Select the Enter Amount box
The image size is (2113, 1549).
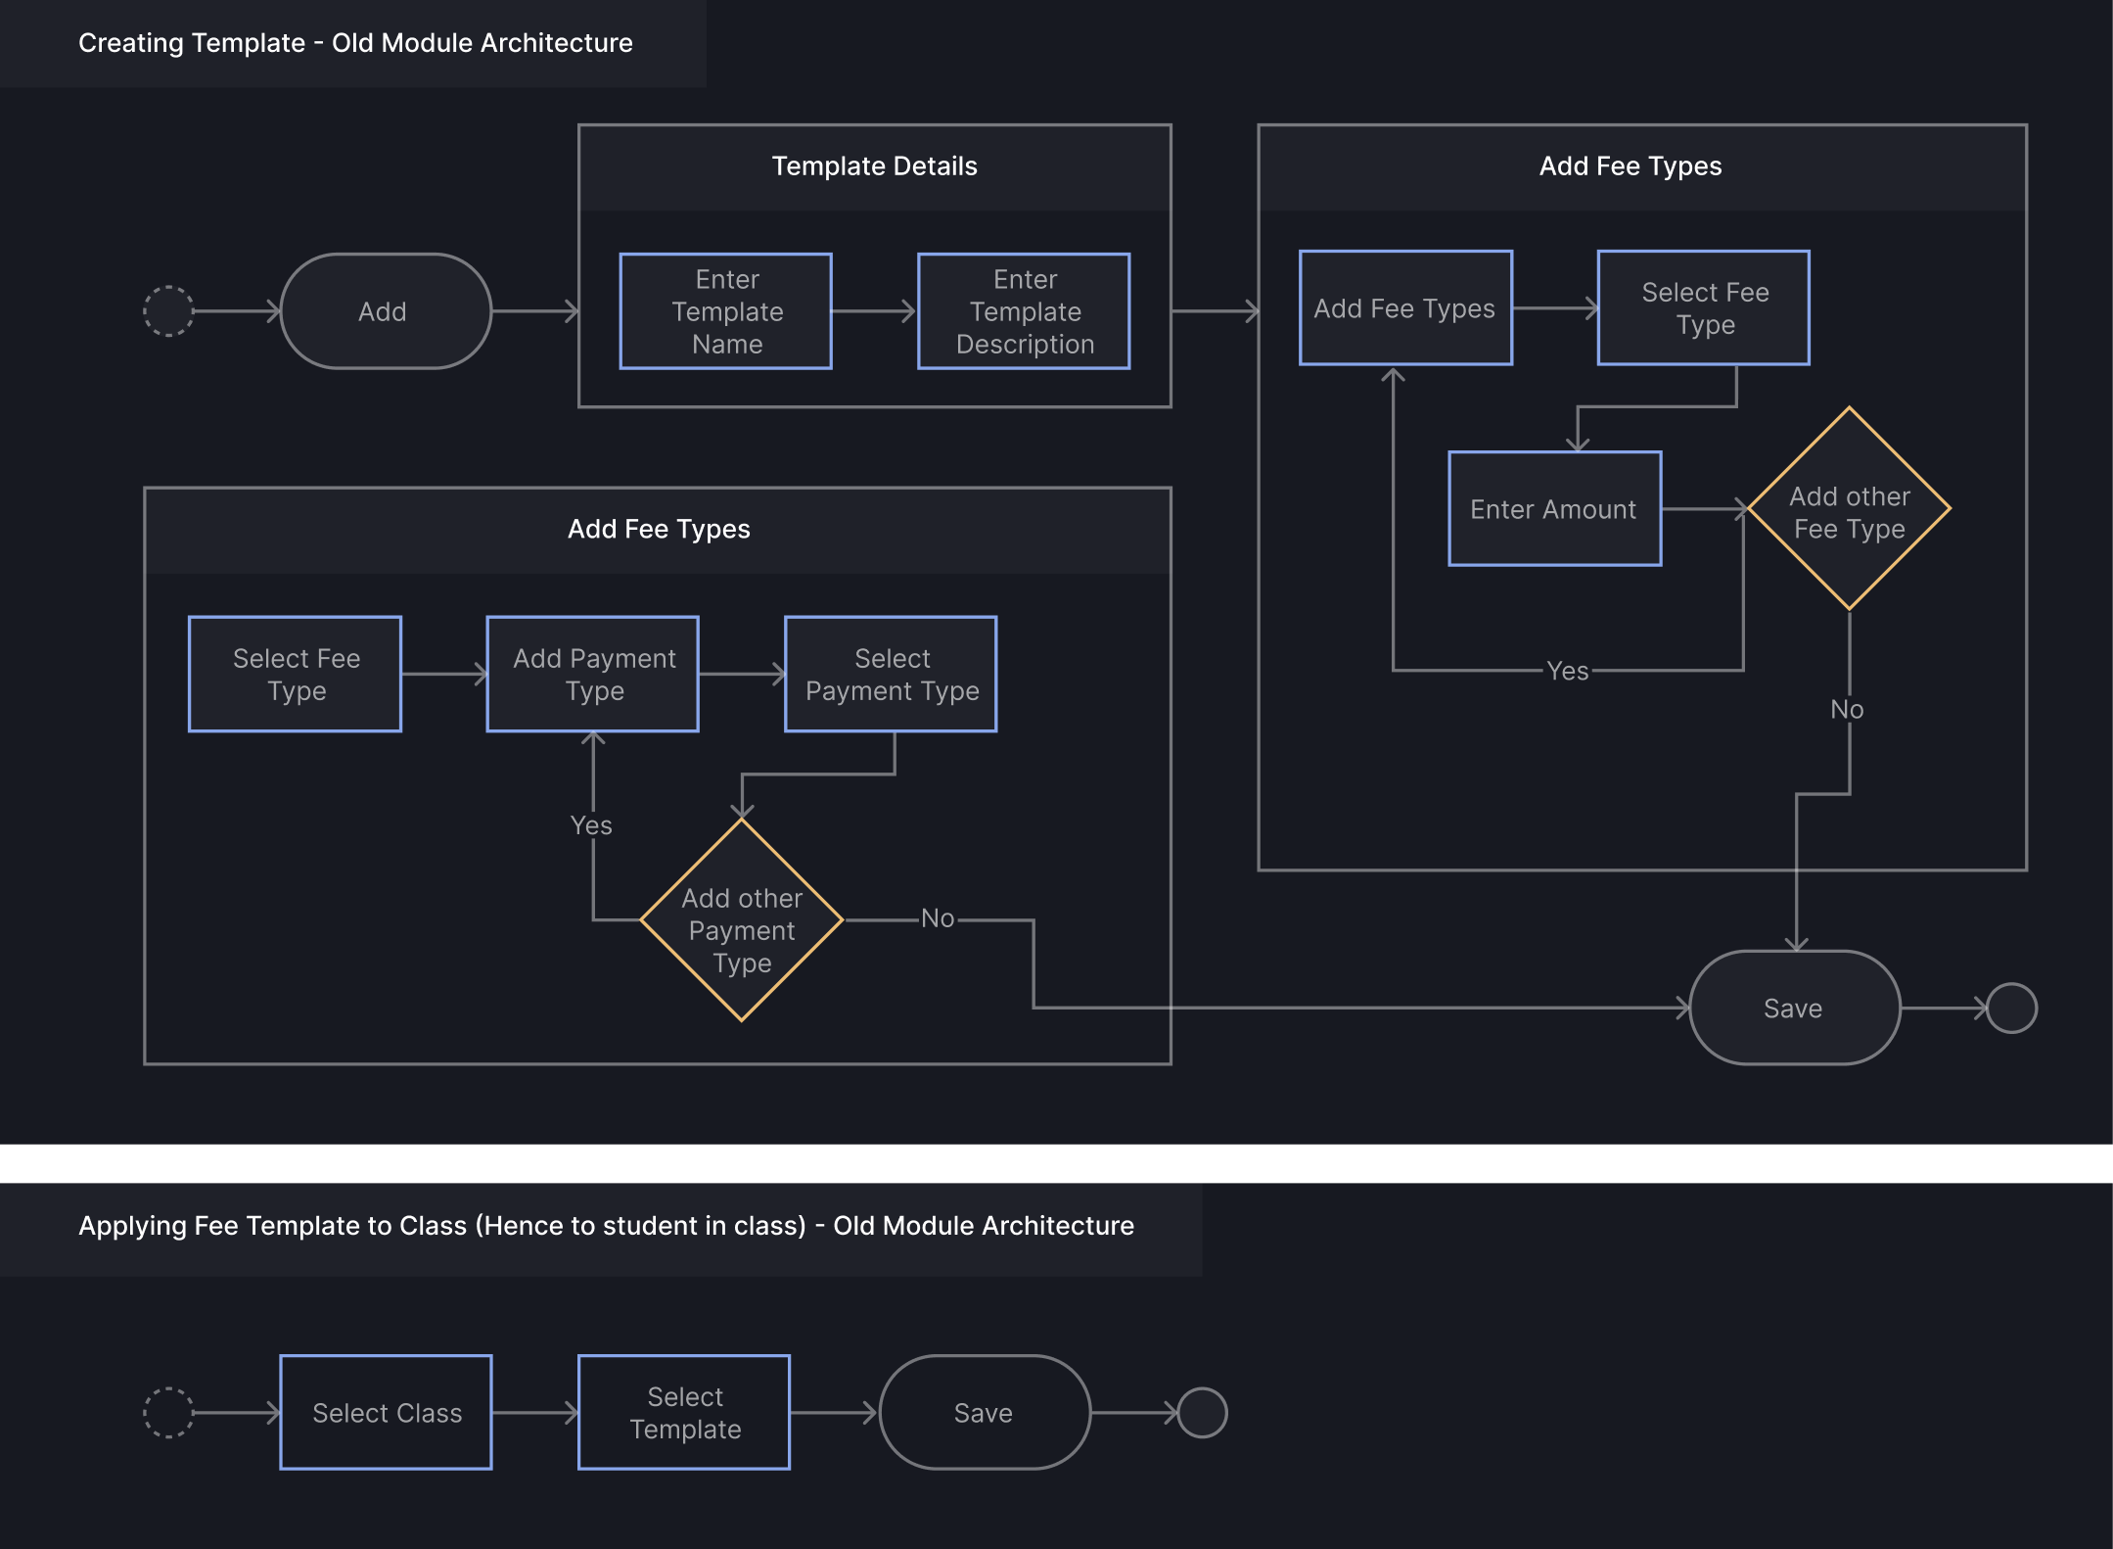coord(1554,509)
